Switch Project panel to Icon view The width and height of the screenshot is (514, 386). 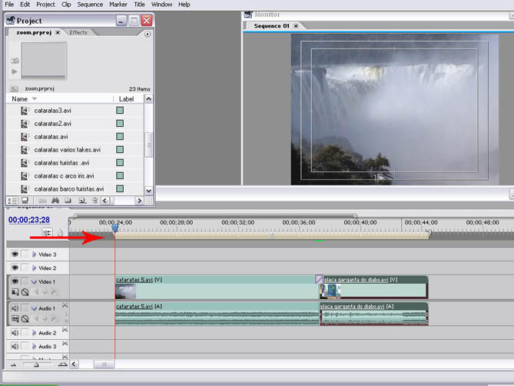pos(25,201)
